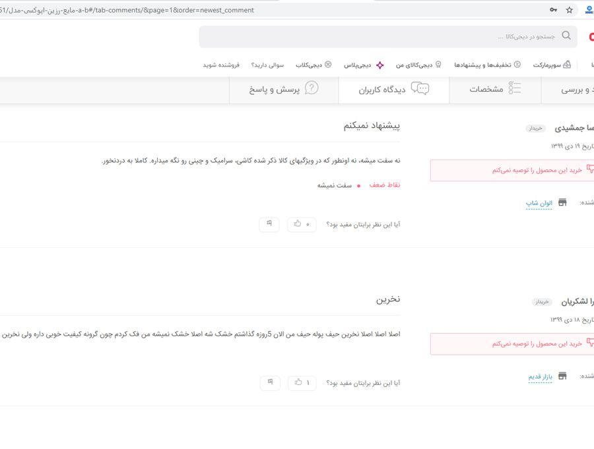Report the پیشنهاد نمیکنم review with the flag
This screenshot has width=594, height=449.
269,224
